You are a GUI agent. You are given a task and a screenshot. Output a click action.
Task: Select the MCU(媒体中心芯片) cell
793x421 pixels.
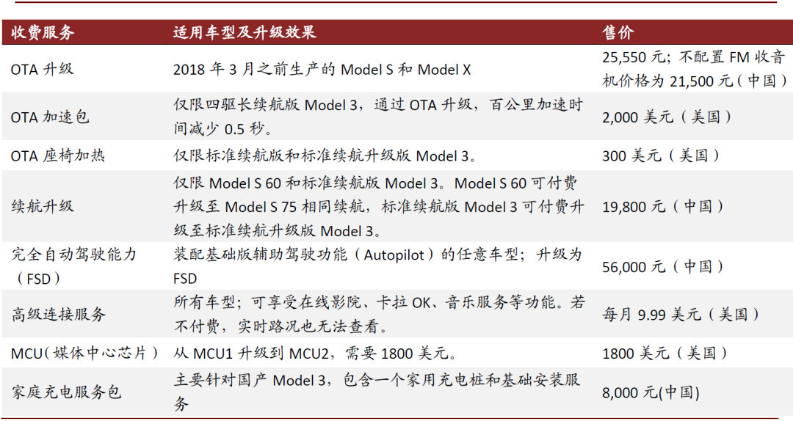(84, 353)
